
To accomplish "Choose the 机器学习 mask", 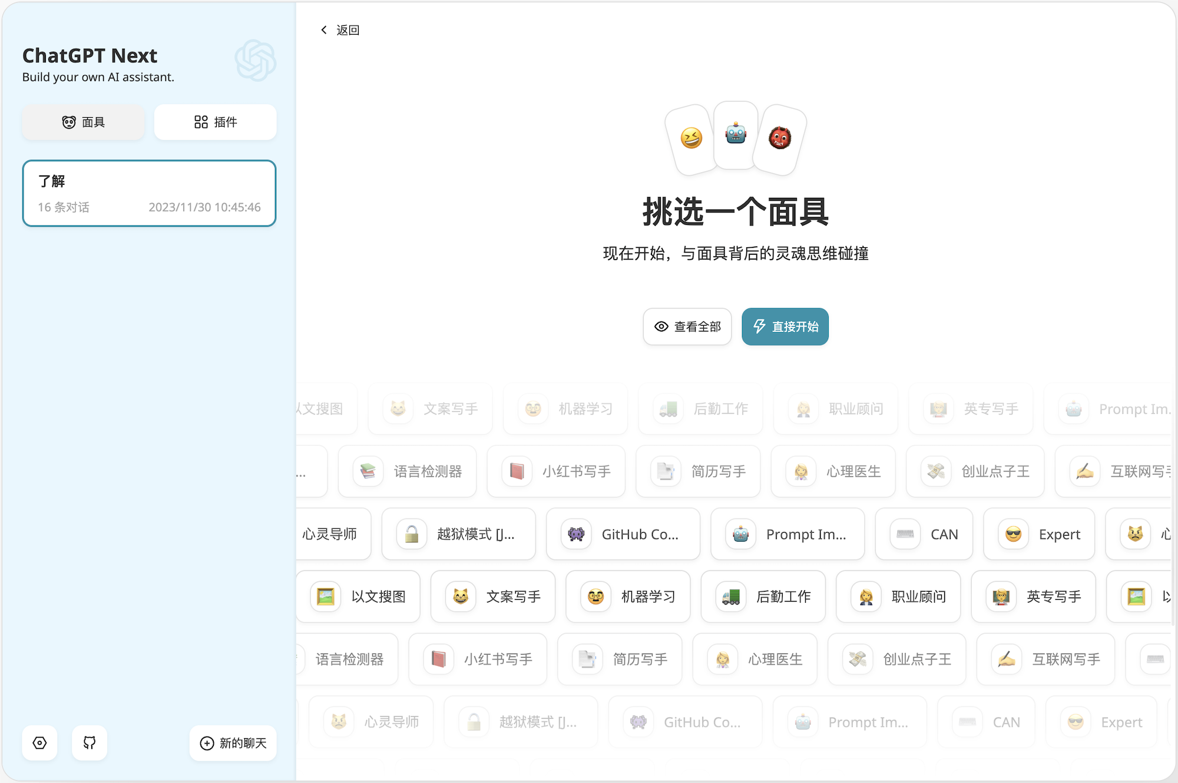I will tap(628, 596).
